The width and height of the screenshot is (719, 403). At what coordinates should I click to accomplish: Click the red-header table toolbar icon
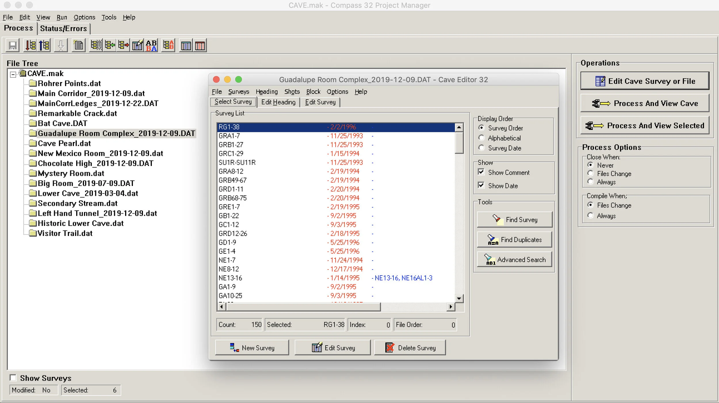[x=200, y=45]
